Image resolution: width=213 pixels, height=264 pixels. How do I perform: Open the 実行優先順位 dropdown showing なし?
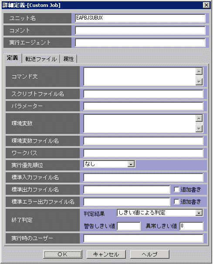109,164
